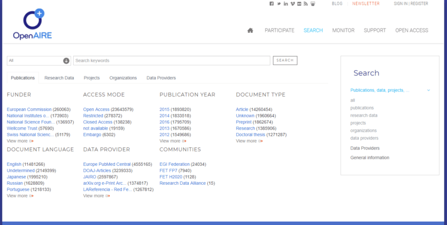Viewport: 447px width, 225px height.
Task: Filter by EGI Federation community
Action: [174, 164]
